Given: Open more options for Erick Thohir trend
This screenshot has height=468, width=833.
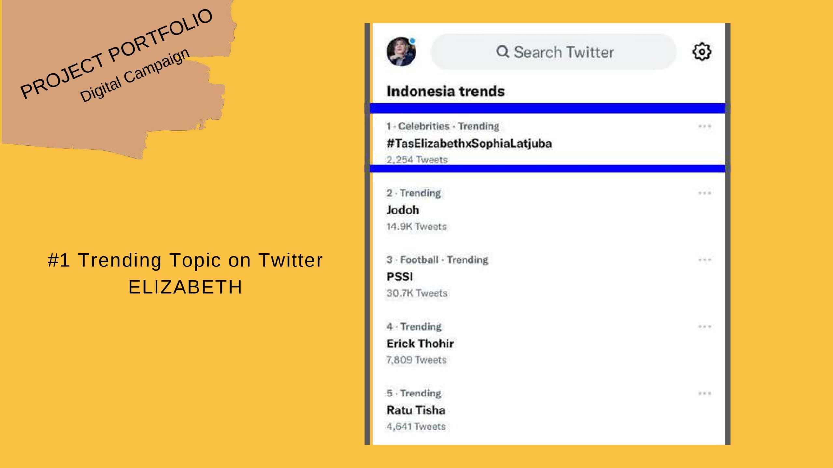Looking at the screenshot, I should pos(704,327).
